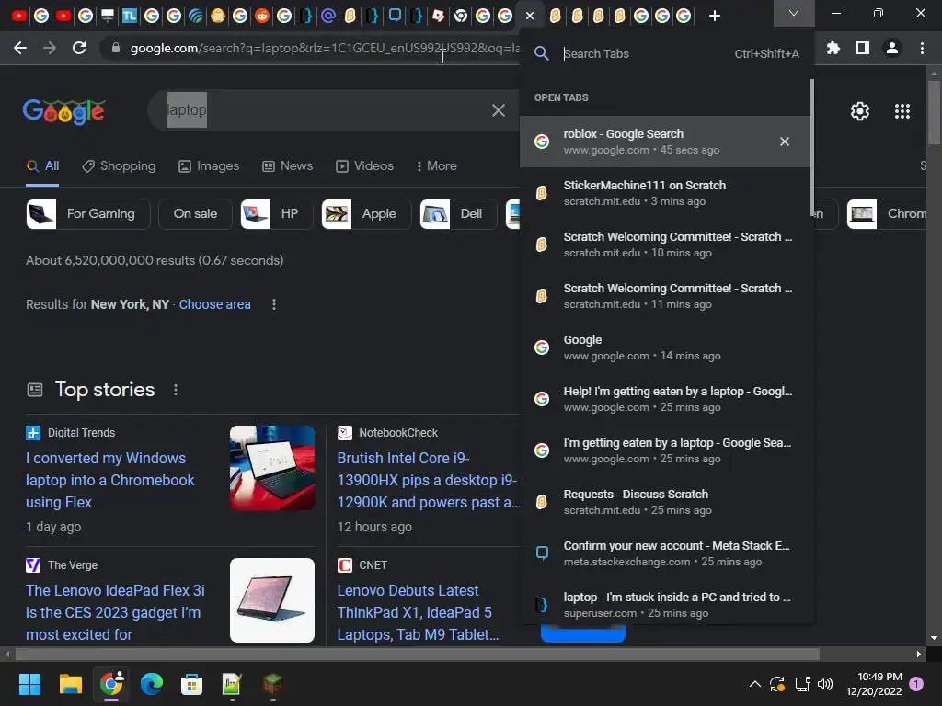Open Google quick settings gear
The image size is (942, 706).
pos(860,111)
